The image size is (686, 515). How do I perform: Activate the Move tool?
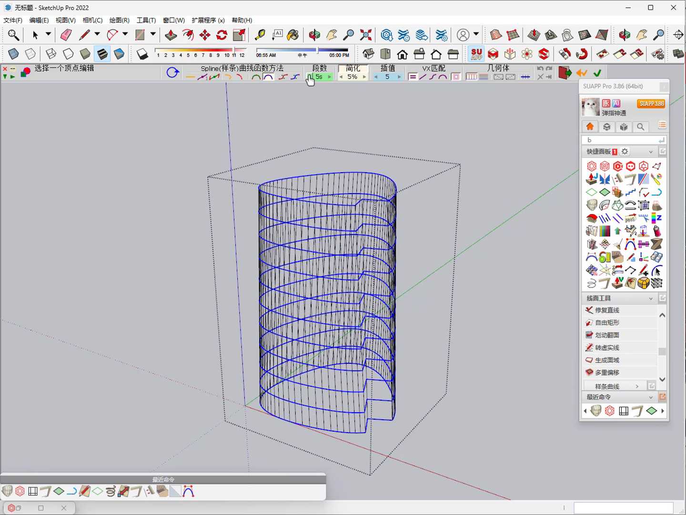pos(205,35)
